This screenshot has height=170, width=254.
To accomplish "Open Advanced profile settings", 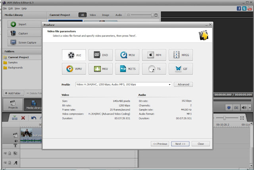I will pos(183,84).
